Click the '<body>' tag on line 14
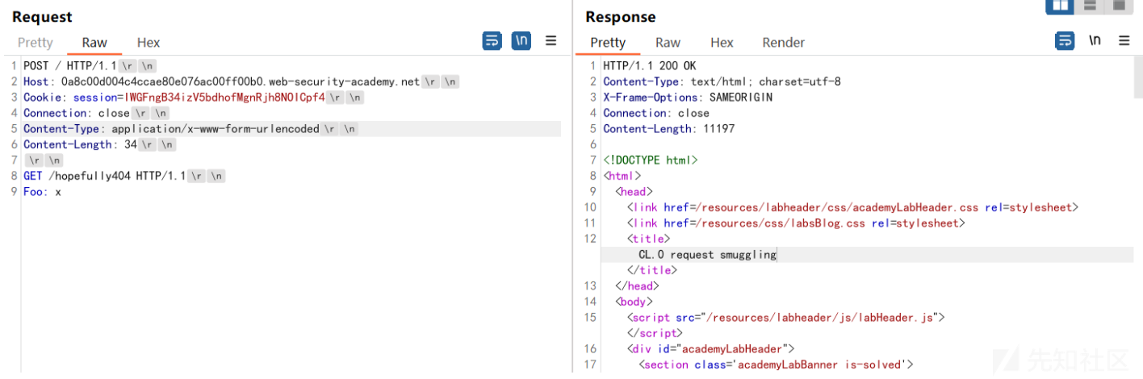The height and width of the screenshot is (379, 1143). [633, 302]
